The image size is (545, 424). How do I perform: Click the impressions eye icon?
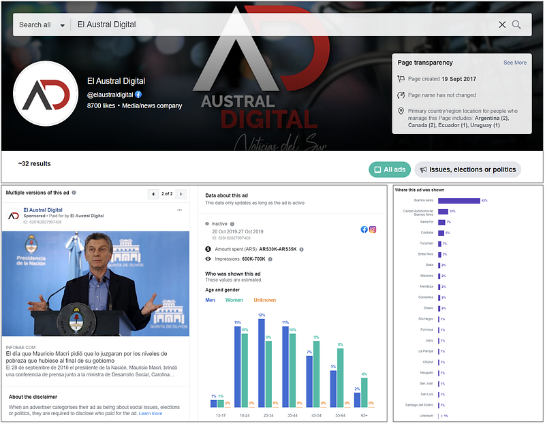coord(208,259)
